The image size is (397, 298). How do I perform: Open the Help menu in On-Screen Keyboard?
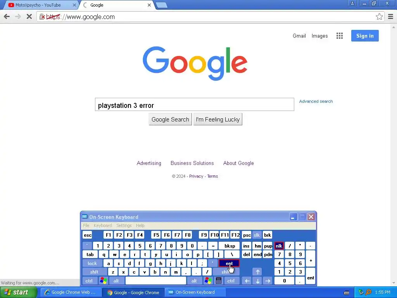coord(140,225)
